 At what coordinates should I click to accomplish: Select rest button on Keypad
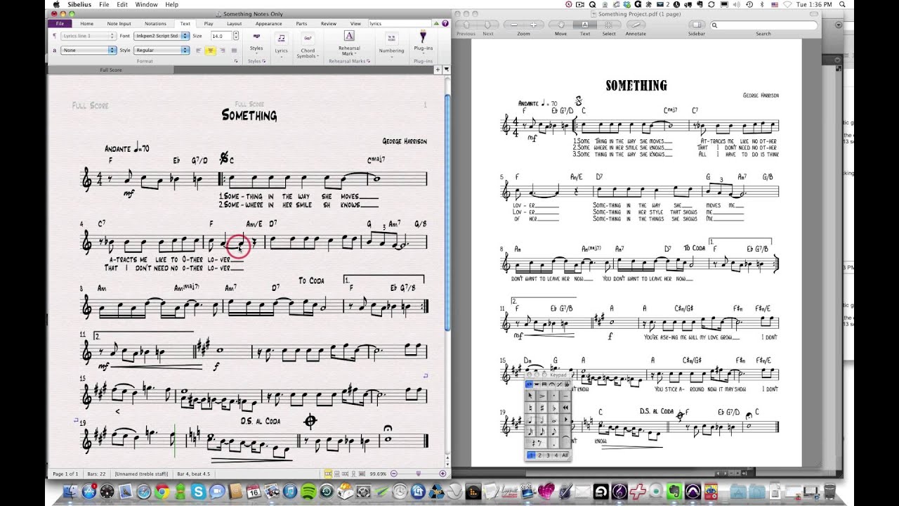(536, 443)
